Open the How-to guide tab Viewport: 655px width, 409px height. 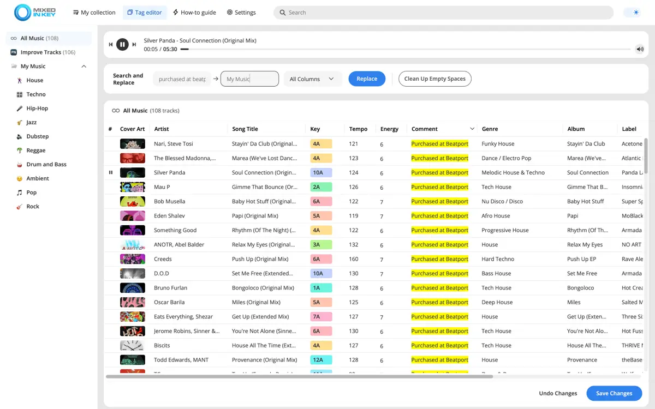point(194,13)
